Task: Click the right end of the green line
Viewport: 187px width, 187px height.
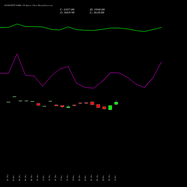Action: pyautogui.click(x=161, y=28)
